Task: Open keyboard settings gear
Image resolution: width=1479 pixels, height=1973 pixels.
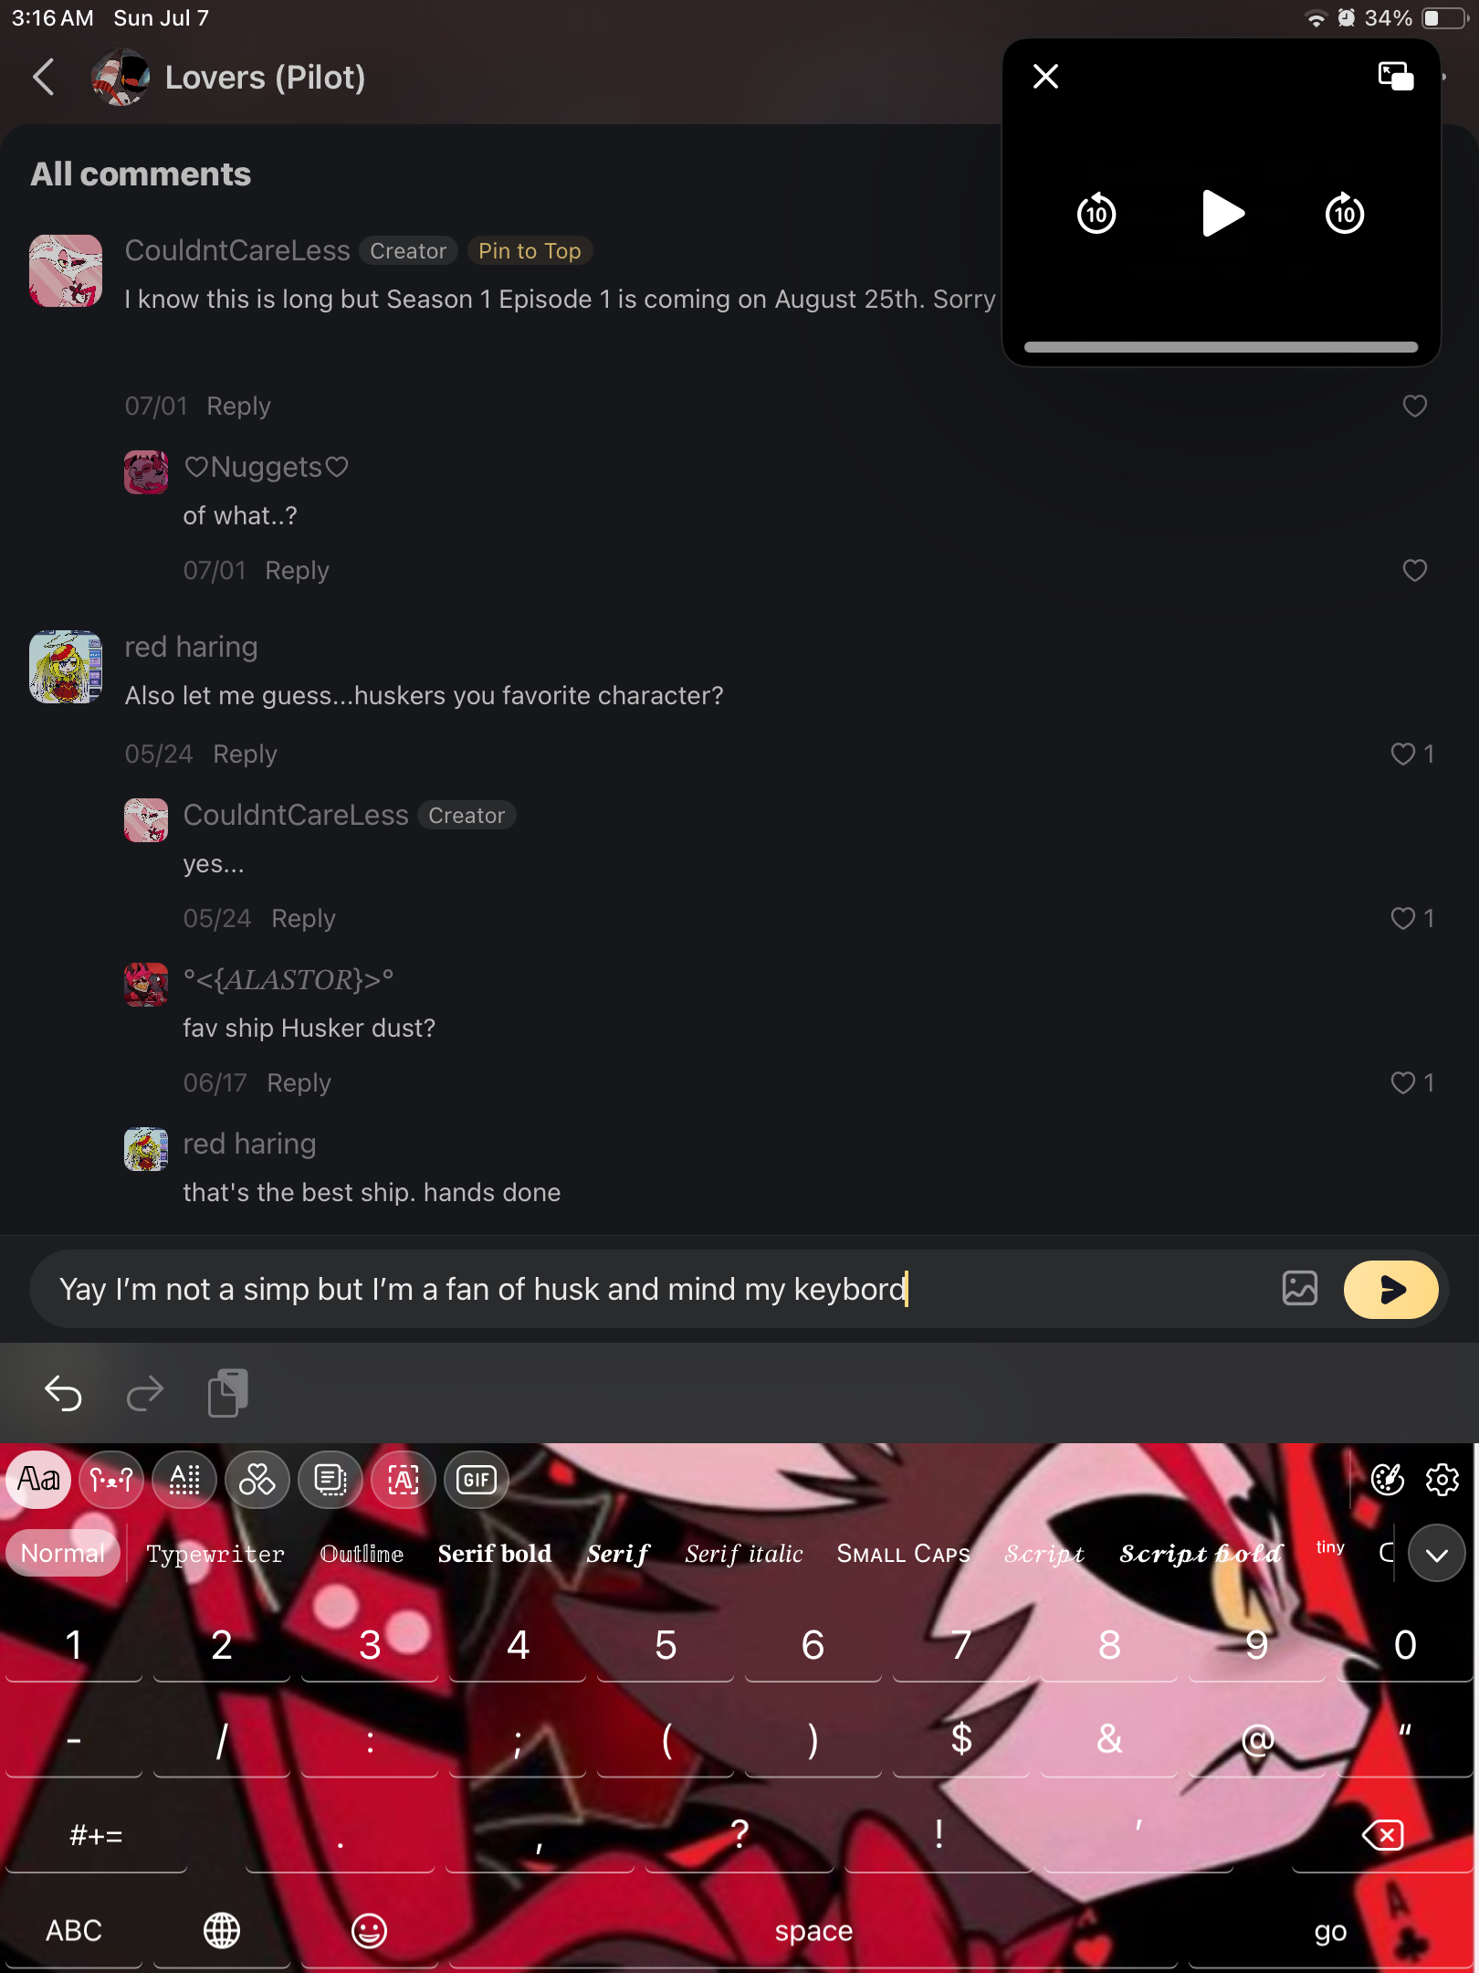Action: click(x=1442, y=1479)
